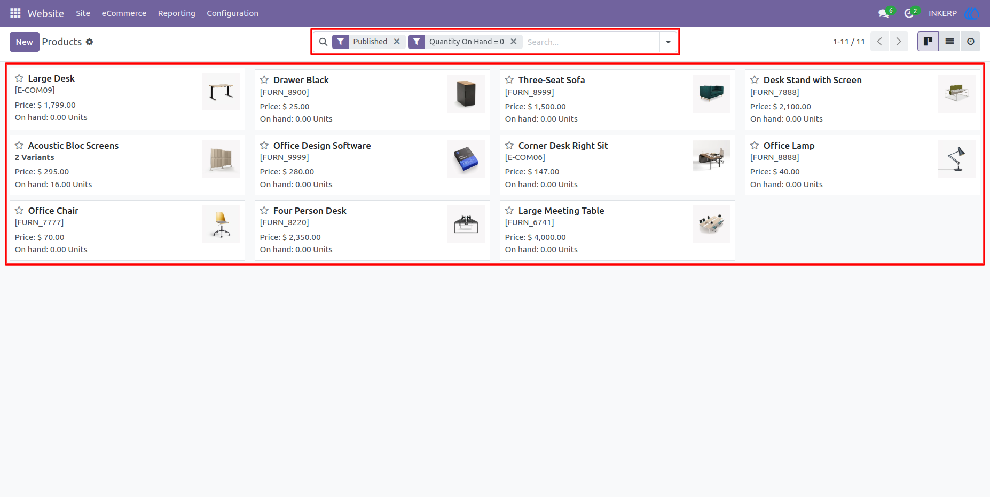Image resolution: width=990 pixels, height=497 pixels.
Task: Click the 'Price: $ 4,000.00' text
Action: tap(536, 237)
